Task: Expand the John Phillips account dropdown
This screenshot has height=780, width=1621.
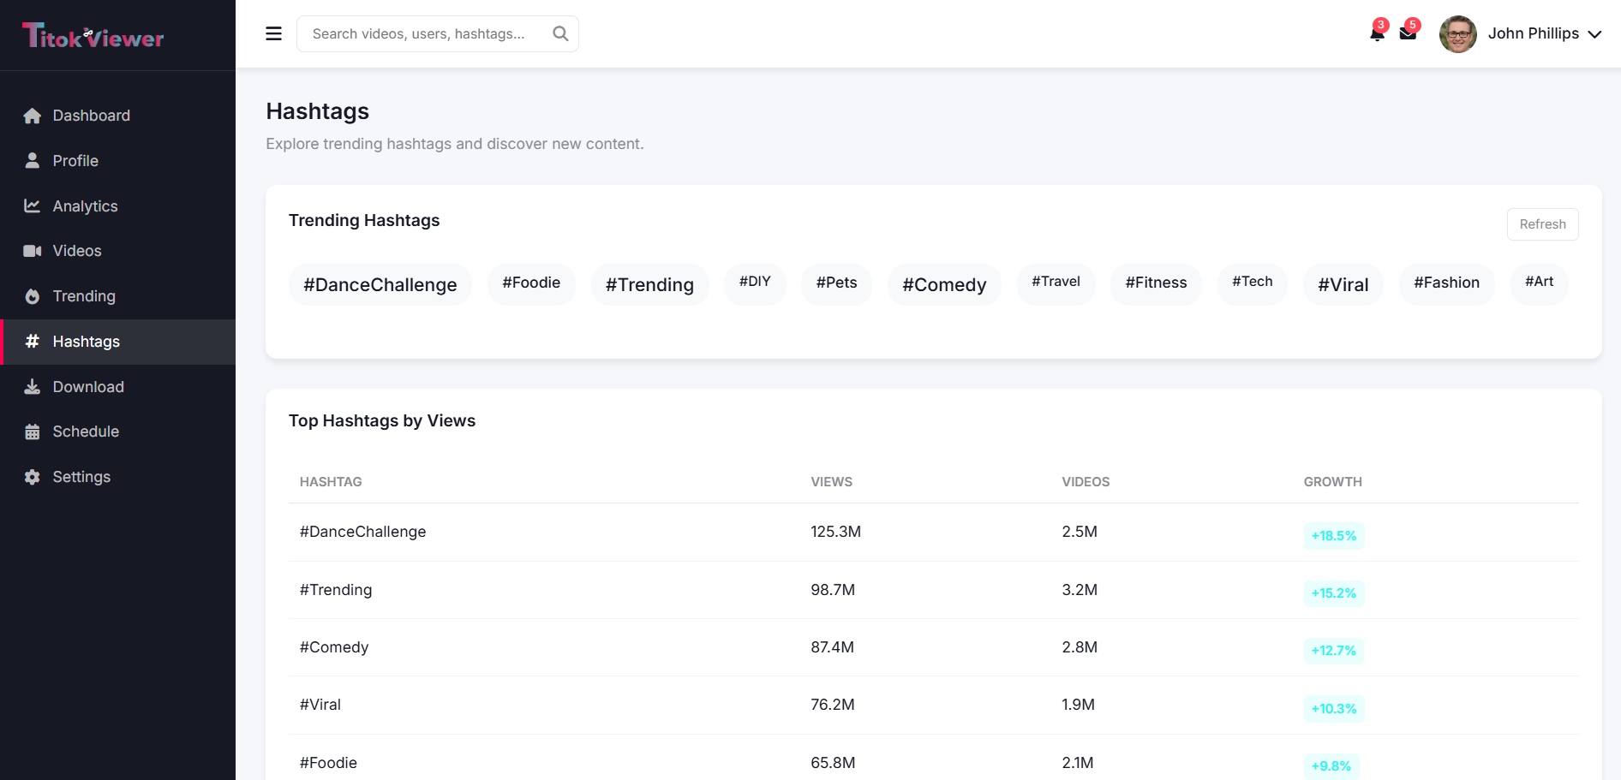Action: (x=1594, y=34)
